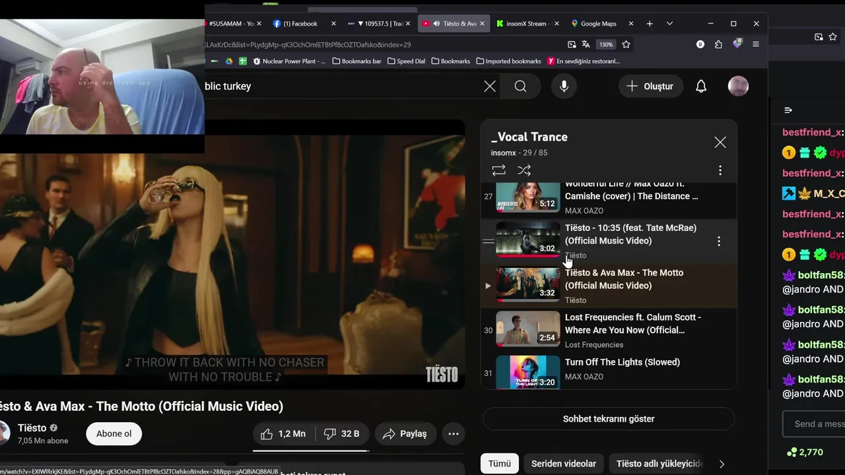
Task: Reset the 130% zoom indicator
Action: point(606,44)
